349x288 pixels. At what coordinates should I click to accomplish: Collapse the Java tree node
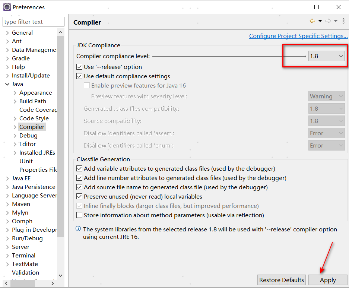click(7, 84)
